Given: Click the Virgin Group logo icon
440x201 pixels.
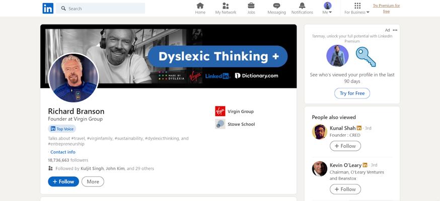Looking at the screenshot, I should (x=220, y=111).
